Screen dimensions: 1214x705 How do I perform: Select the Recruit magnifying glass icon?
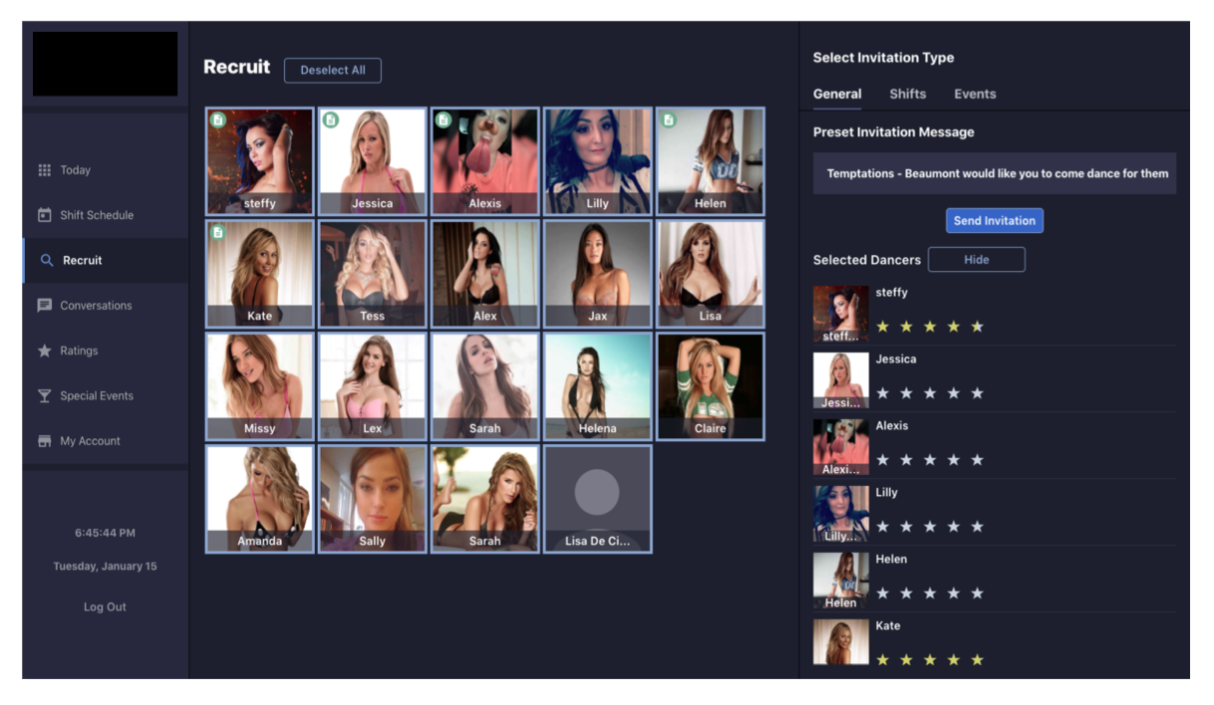click(x=46, y=261)
